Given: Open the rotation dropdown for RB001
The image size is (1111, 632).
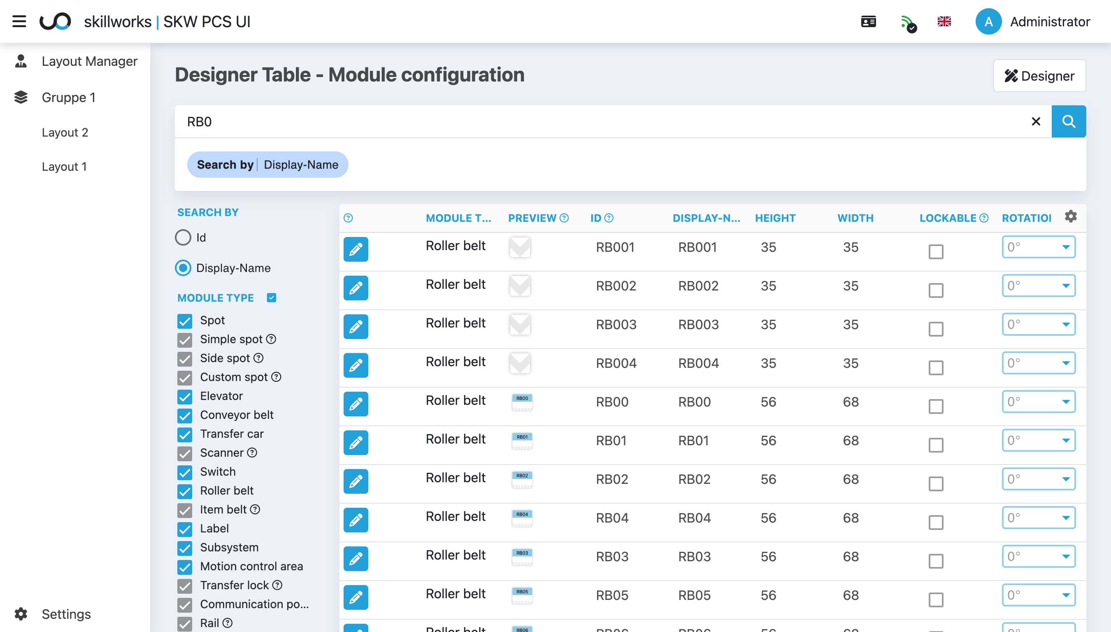Looking at the screenshot, I should [1038, 246].
